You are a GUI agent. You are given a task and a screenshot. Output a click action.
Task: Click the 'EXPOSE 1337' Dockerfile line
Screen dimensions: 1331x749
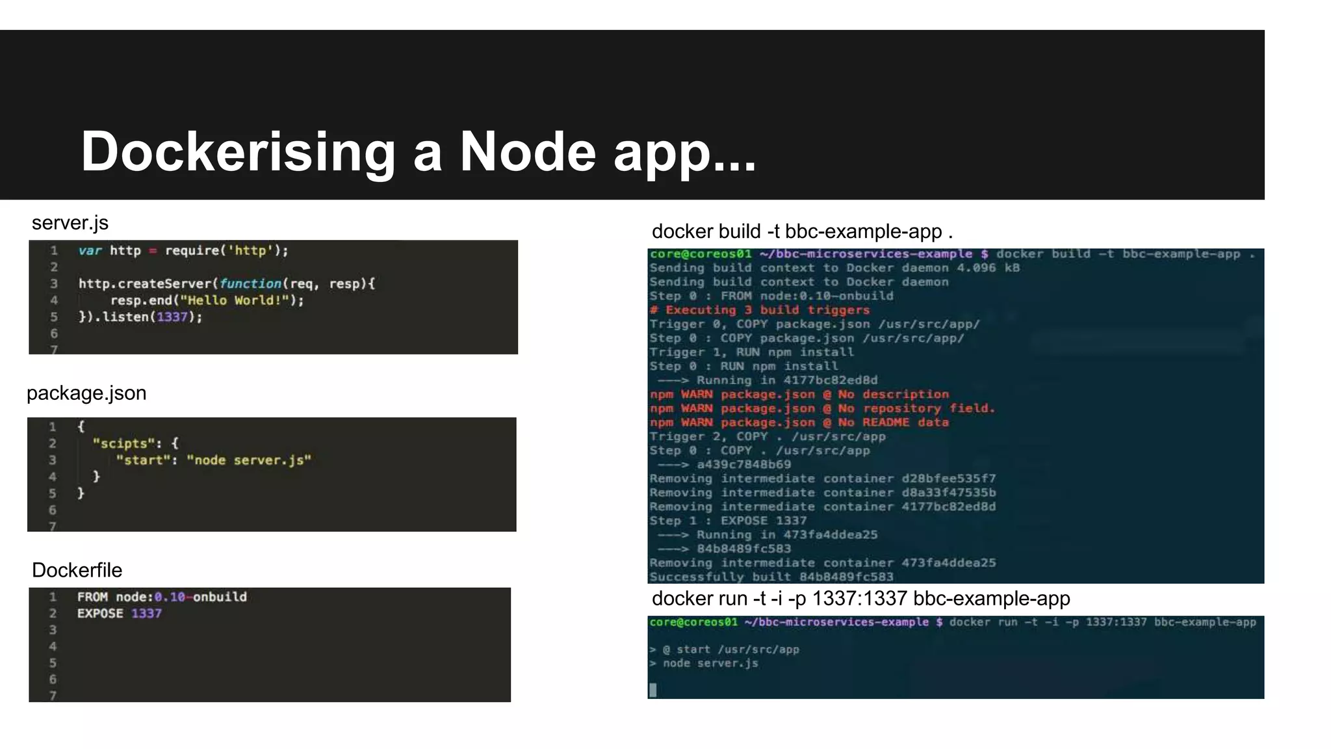coord(119,614)
